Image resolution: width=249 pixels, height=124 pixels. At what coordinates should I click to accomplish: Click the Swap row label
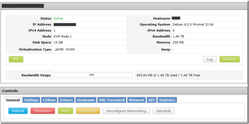click(x=165, y=50)
